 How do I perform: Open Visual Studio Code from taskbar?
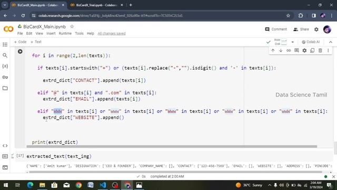point(103,185)
